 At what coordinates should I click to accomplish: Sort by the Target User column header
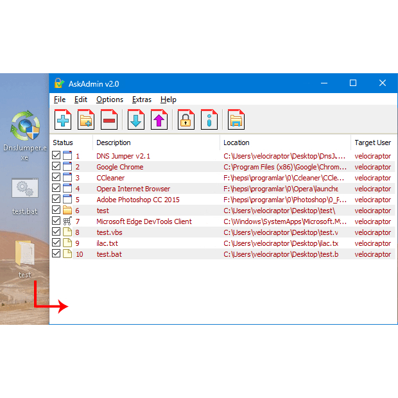point(374,143)
